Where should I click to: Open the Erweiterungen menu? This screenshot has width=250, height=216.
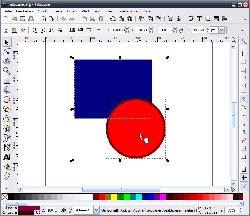[x=128, y=11]
